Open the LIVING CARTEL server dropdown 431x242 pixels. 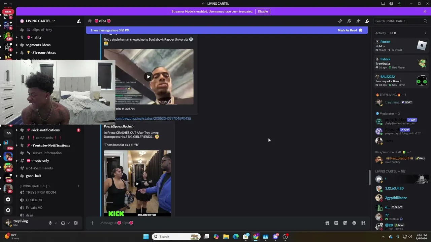pyautogui.click(x=40, y=21)
